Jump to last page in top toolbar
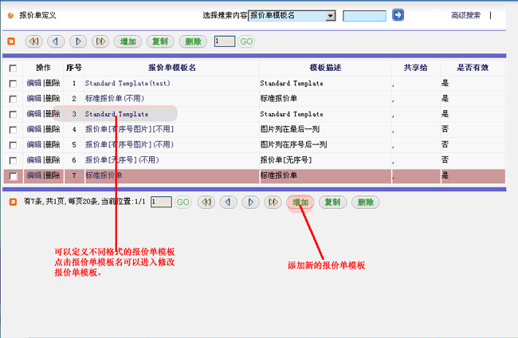This screenshot has height=338, width=518. click(100, 41)
